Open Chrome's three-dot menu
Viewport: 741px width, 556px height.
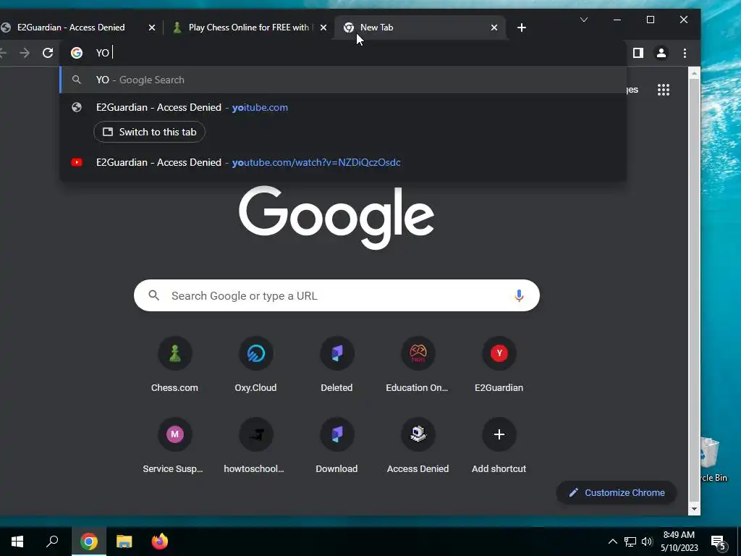tap(685, 53)
